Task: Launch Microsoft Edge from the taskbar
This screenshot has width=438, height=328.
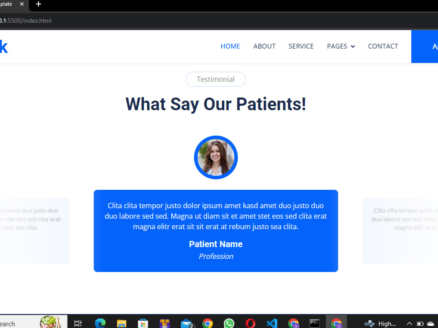Action: tap(100, 323)
